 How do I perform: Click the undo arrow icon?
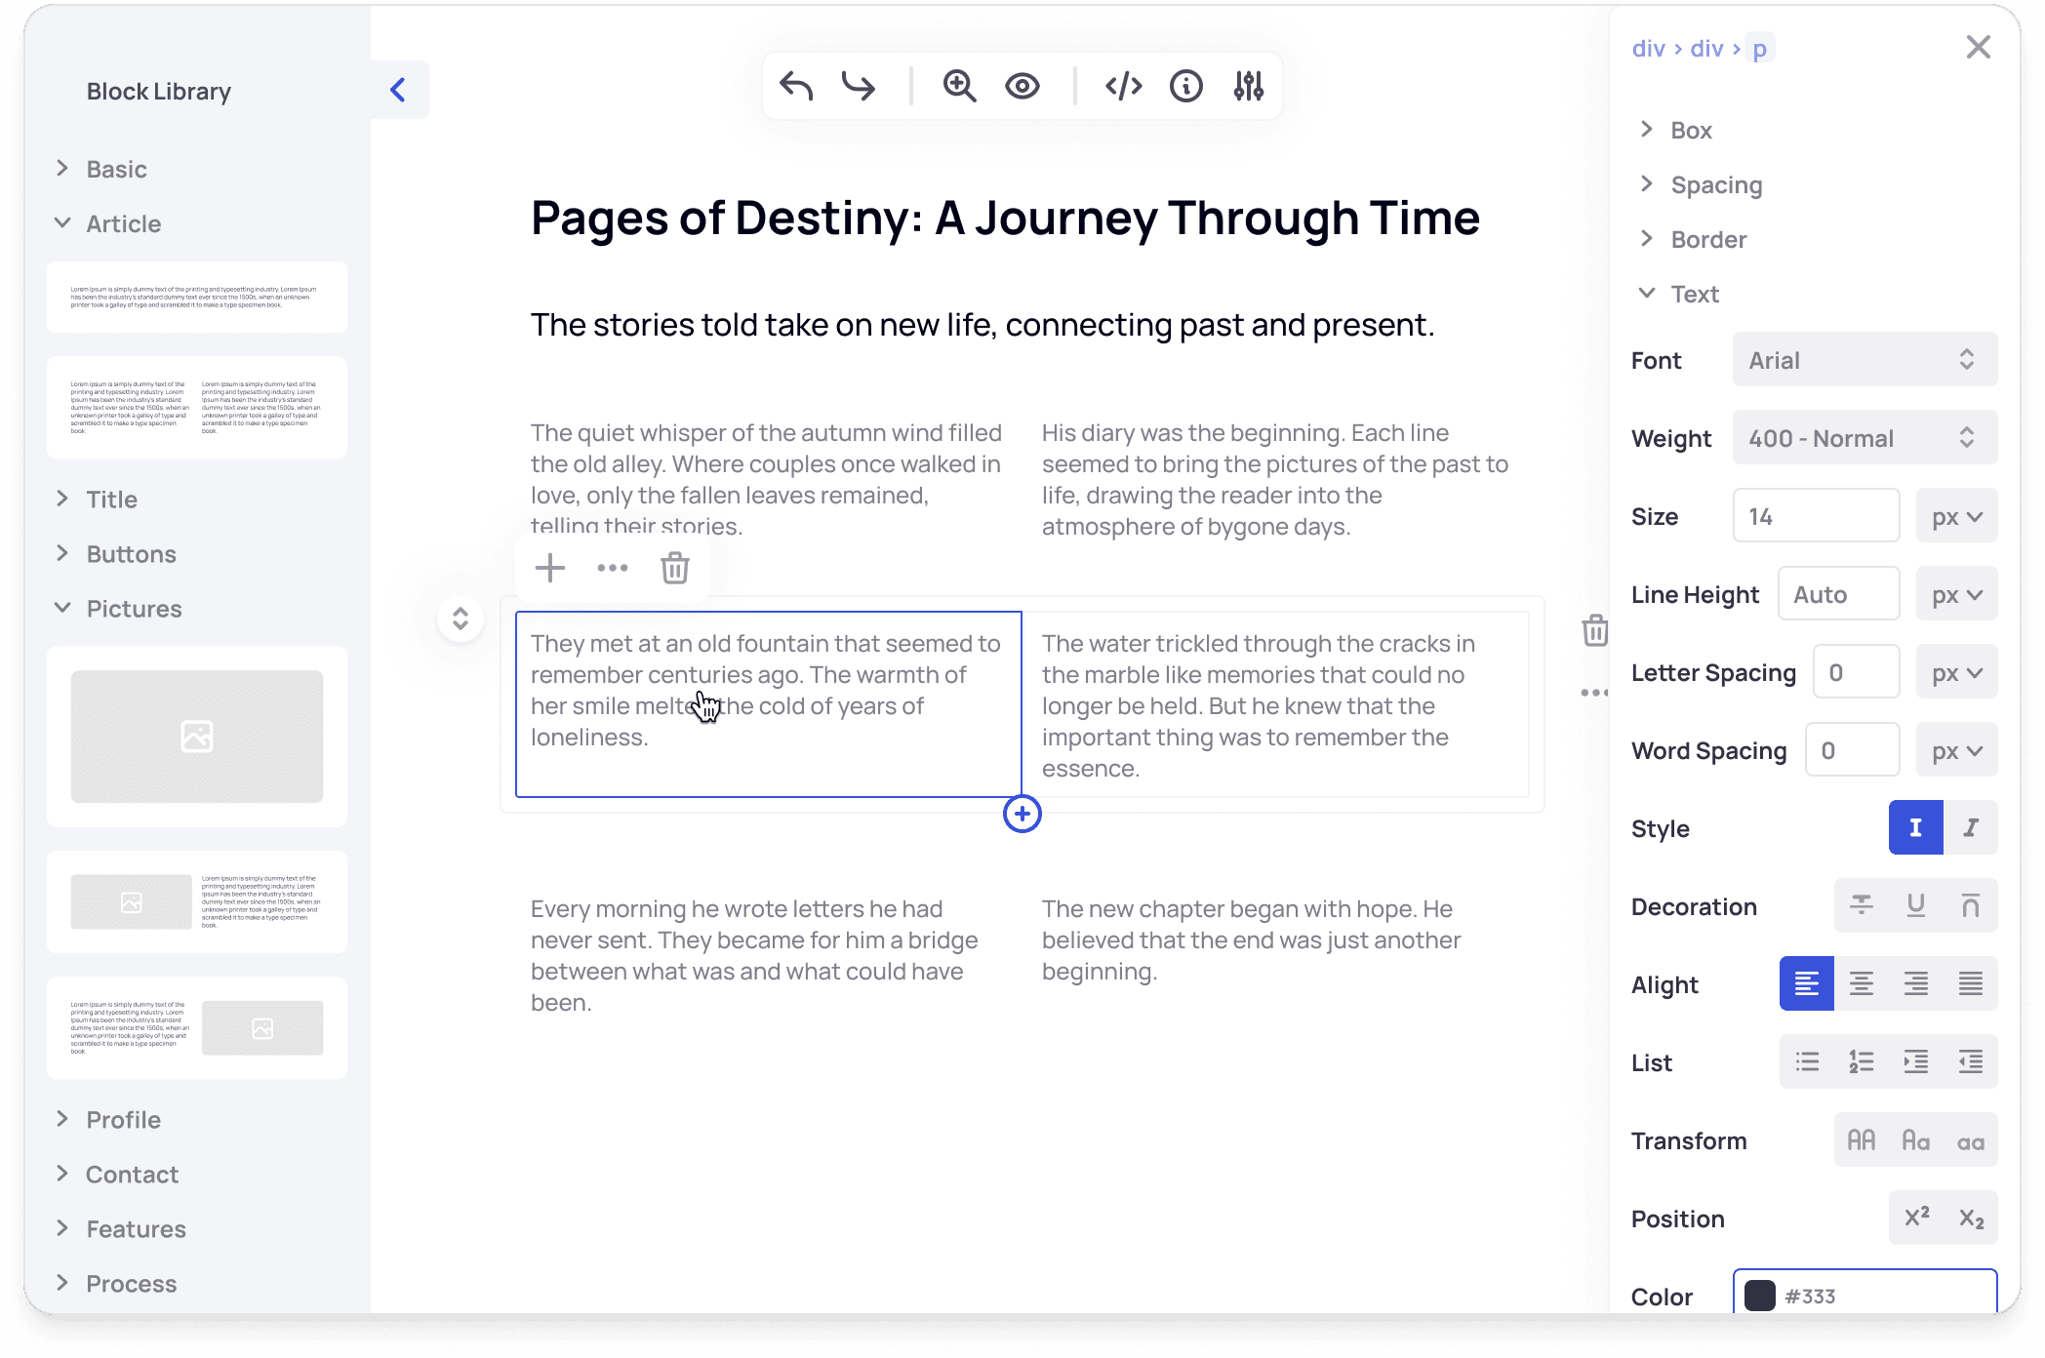(x=796, y=86)
